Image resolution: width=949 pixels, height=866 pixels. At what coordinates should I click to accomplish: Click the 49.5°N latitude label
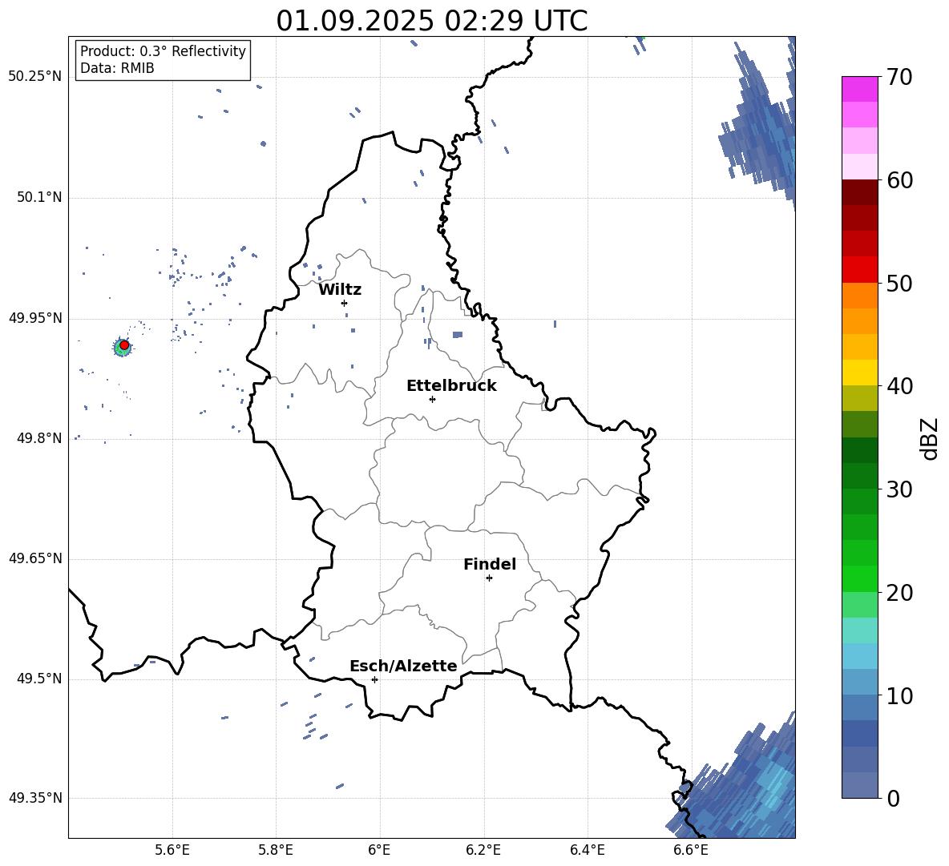click(x=38, y=678)
